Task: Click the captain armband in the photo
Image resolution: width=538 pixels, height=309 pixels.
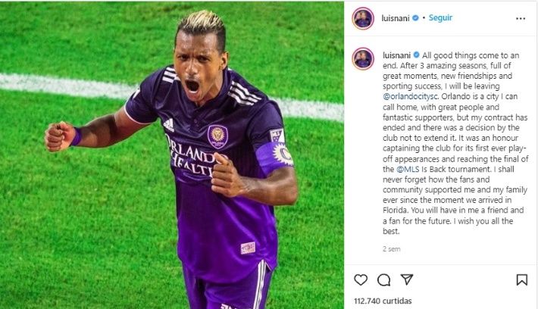Action: [x=274, y=155]
